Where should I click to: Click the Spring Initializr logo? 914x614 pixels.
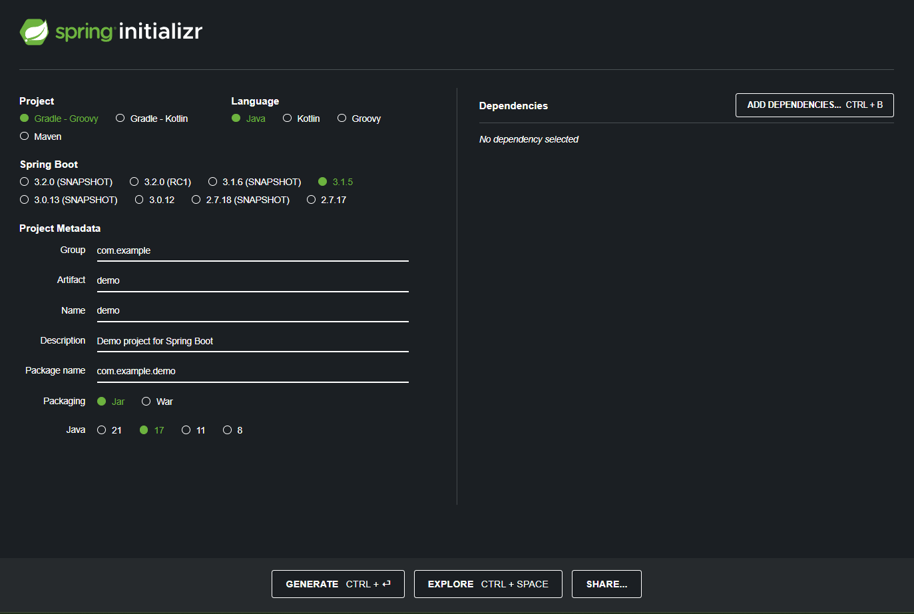coord(111,31)
